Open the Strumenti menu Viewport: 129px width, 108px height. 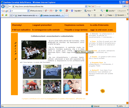(x=120, y=15)
